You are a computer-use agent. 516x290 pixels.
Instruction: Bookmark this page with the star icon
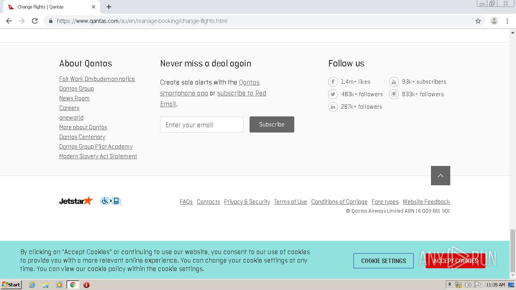click(478, 21)
